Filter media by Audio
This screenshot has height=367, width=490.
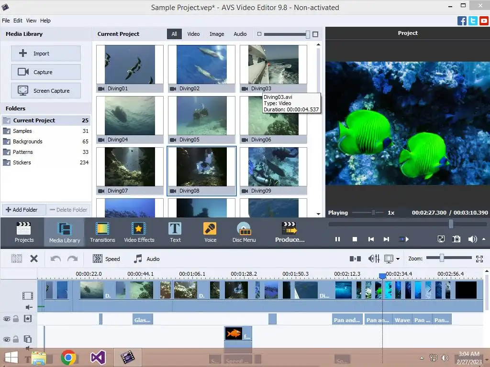click(x=240, y=34)
